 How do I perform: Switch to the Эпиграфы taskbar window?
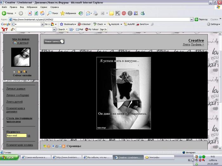coord(157,157)
